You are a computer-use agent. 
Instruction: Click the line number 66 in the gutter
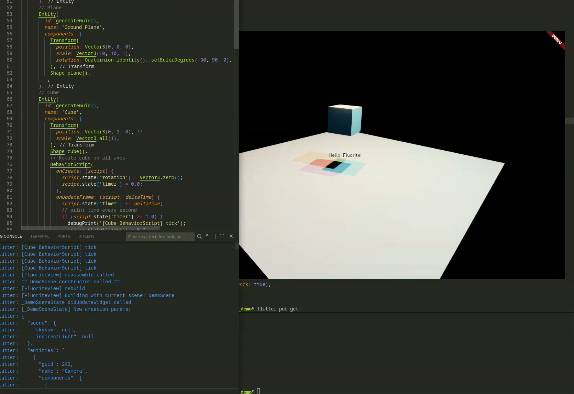9,99
